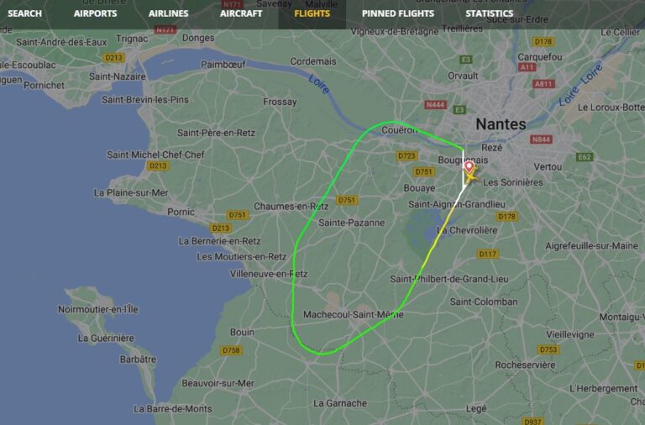This screenshot has width=645, height=425.
Task: Go to the AIRLINES section
Action: pyautogui.click(x=169, y=13)
